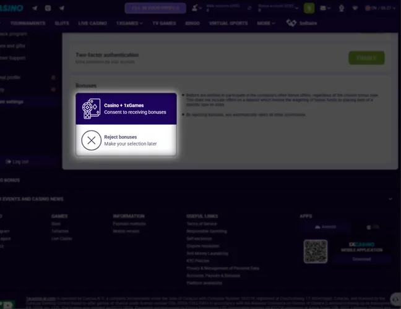Open Responsible Gambling link
This screenshot has width=401, height=309.
pos(207,231)
